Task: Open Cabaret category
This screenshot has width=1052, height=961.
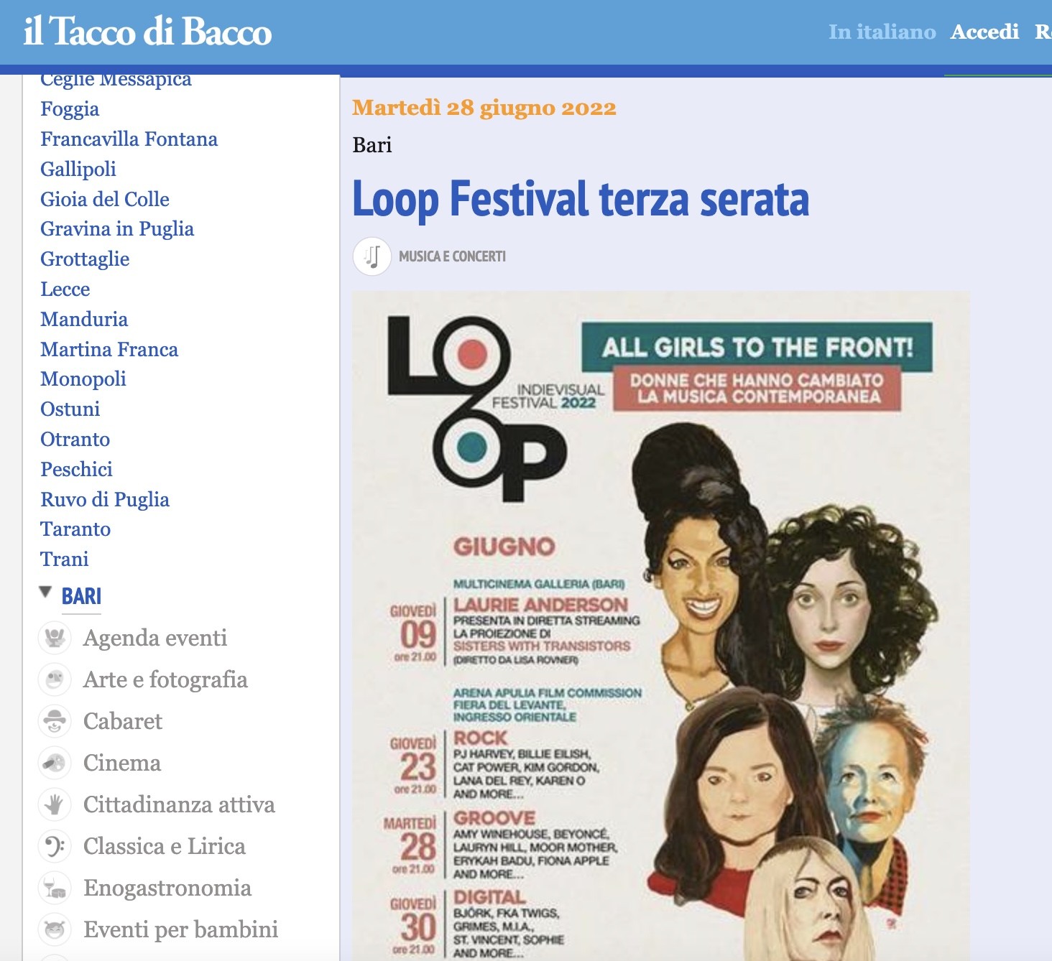Action: tap(123, 721)
